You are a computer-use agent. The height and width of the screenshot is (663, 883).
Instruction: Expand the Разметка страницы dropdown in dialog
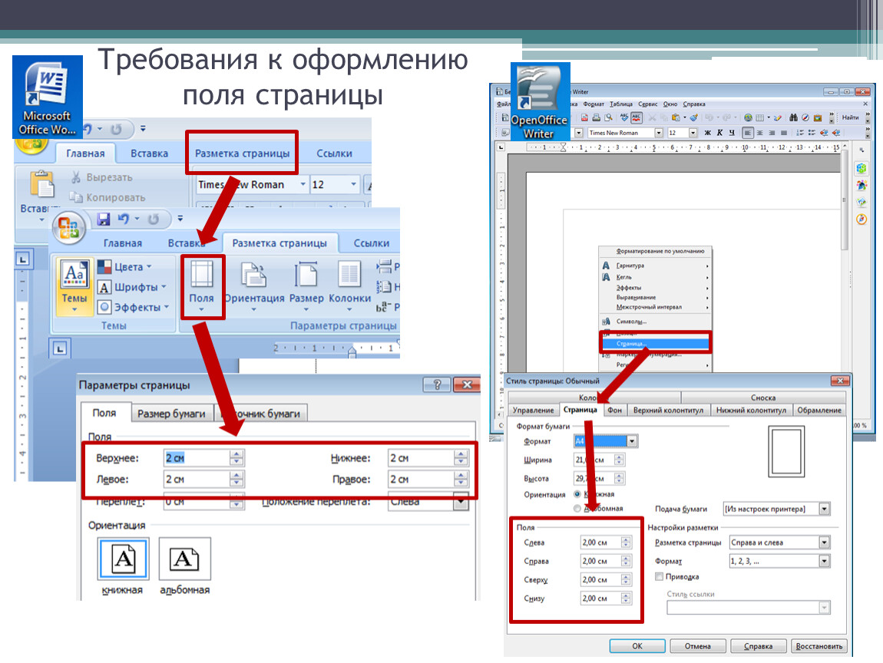(x=824, y=543)
